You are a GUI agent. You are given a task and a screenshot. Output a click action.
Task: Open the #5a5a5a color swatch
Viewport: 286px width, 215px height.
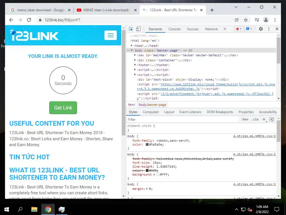click(147, 144)
